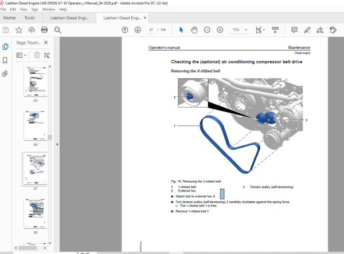Toggle the Attachments paperclip panel
This screenshot has height=254, width=344.
click(5, 74)
